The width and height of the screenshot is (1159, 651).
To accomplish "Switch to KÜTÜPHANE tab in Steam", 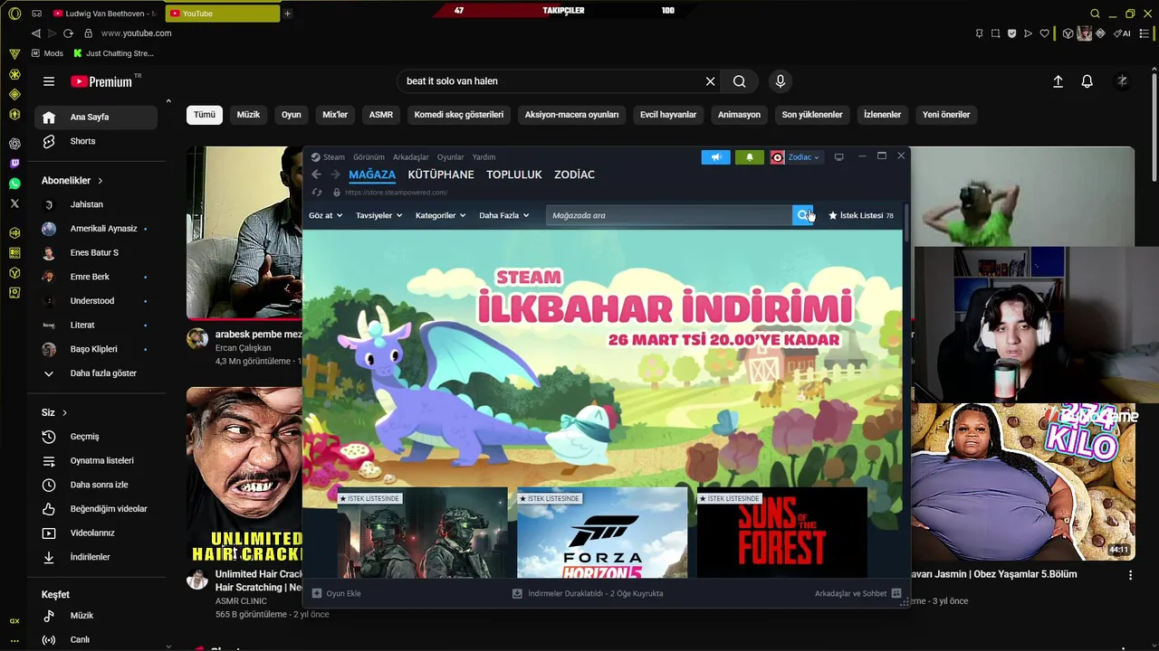I will 441,175.
